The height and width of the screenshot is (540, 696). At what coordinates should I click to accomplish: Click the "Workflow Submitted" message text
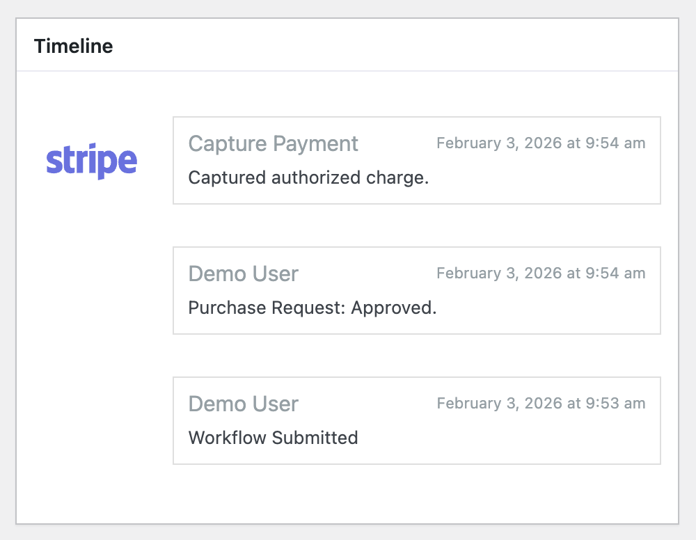(273, 438)
